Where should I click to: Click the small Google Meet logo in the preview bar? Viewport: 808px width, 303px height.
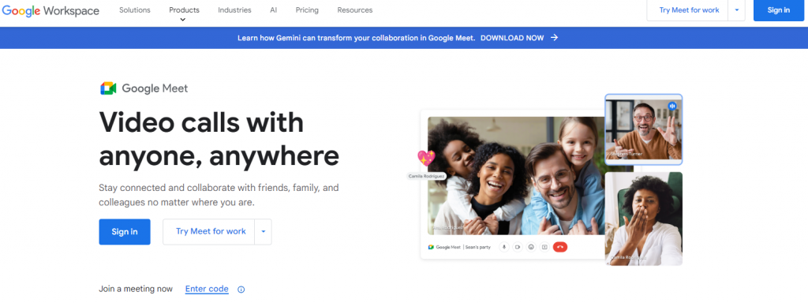431,247
